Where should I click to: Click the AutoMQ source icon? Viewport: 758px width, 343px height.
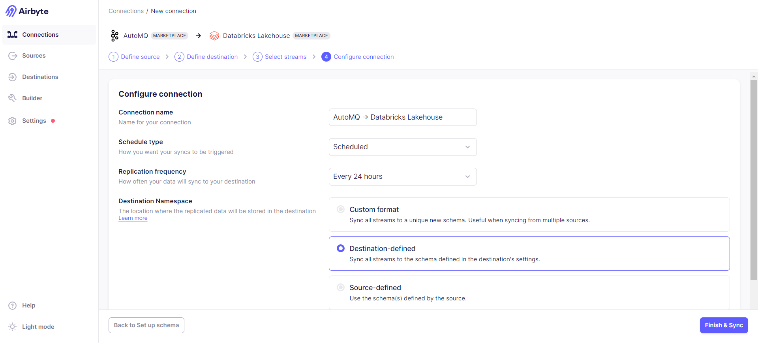click(114, 36)
